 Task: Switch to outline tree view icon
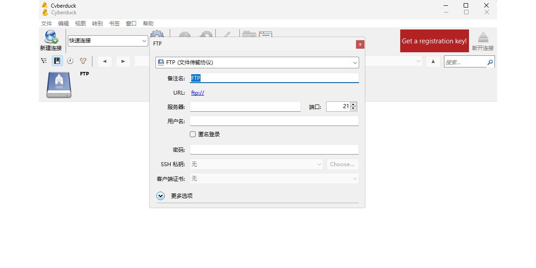(44, 61)
